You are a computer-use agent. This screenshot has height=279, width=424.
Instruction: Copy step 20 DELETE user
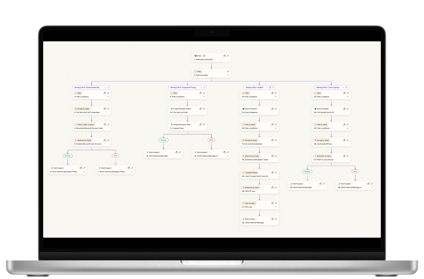[x=272, y=187]
